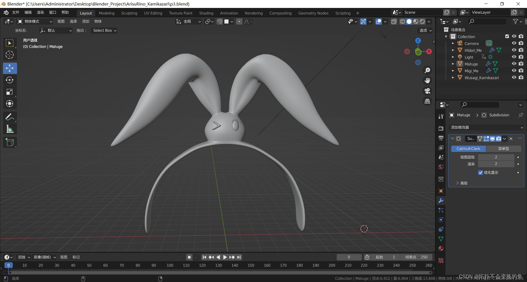Open the 文件 menu

click(16, 13)
